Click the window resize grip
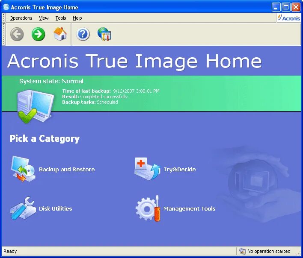The image size is (303, 258). click(298, 253)
